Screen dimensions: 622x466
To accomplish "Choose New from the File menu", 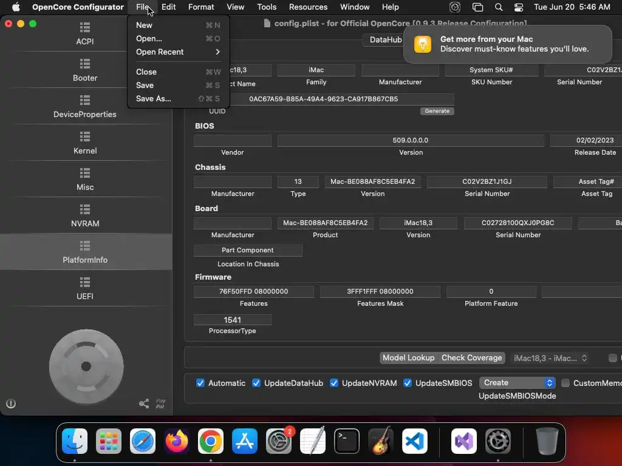I will coord(178,25).
